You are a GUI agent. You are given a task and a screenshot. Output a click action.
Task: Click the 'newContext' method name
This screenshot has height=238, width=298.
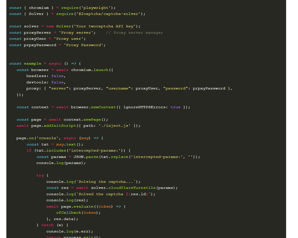[x=103, y=107]
